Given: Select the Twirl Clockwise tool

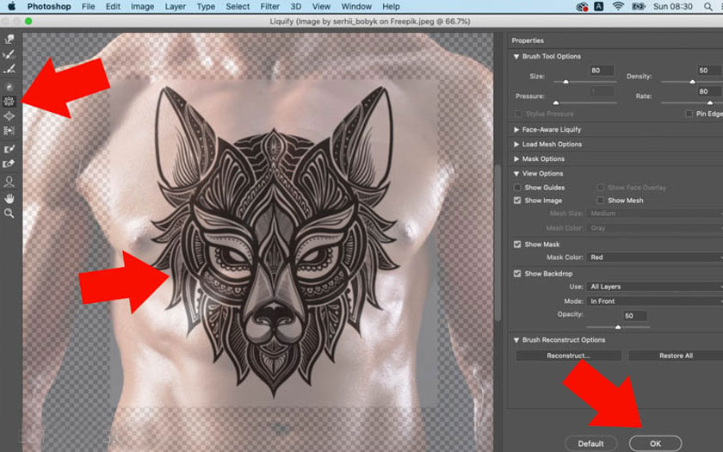Looking at the screenshot, I should click(x=9, y=87).
